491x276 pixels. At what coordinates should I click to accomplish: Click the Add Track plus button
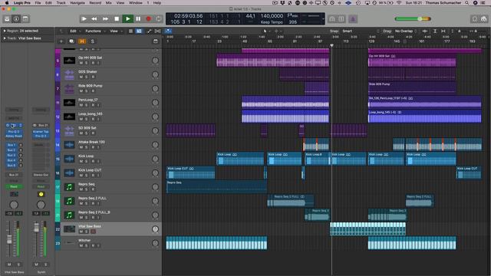61,41
